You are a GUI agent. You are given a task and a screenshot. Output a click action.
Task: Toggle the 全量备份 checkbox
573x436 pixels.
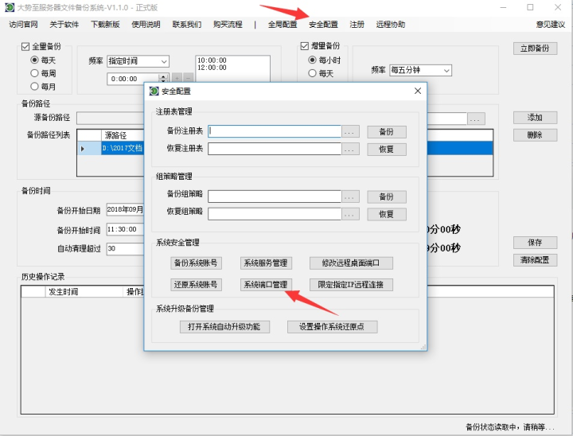pos(25,47)
